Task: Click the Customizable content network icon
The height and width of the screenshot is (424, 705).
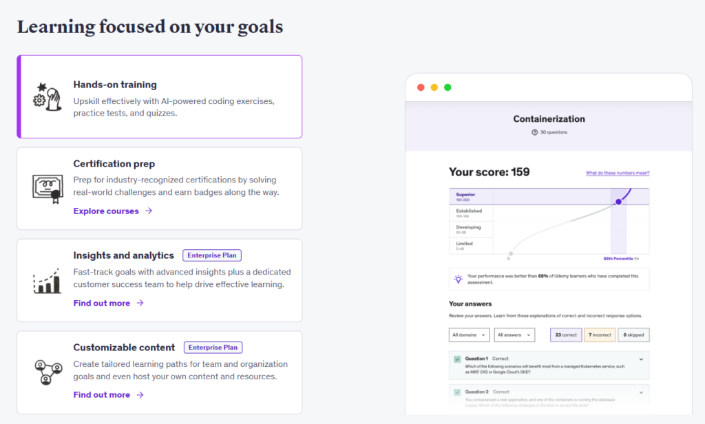Action: (x=47, y=372)
